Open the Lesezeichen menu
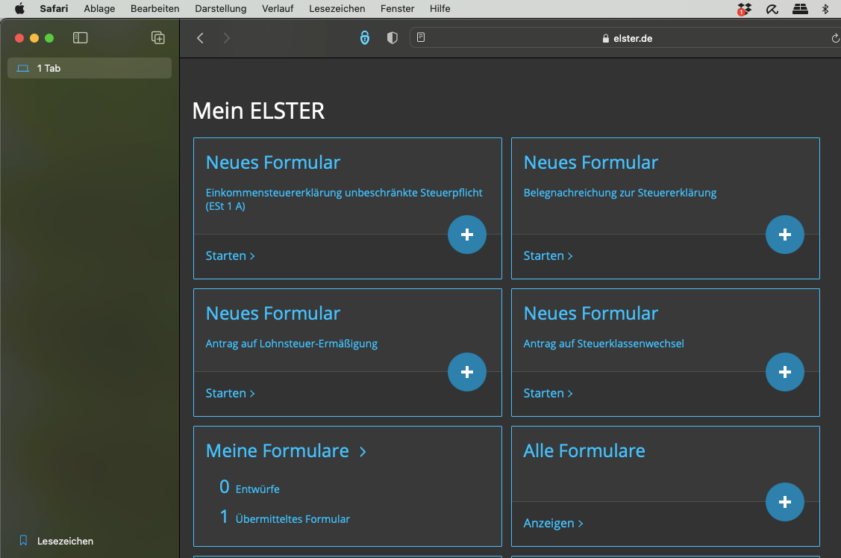Viewport: 841px width, 558px height. point(337,9)
